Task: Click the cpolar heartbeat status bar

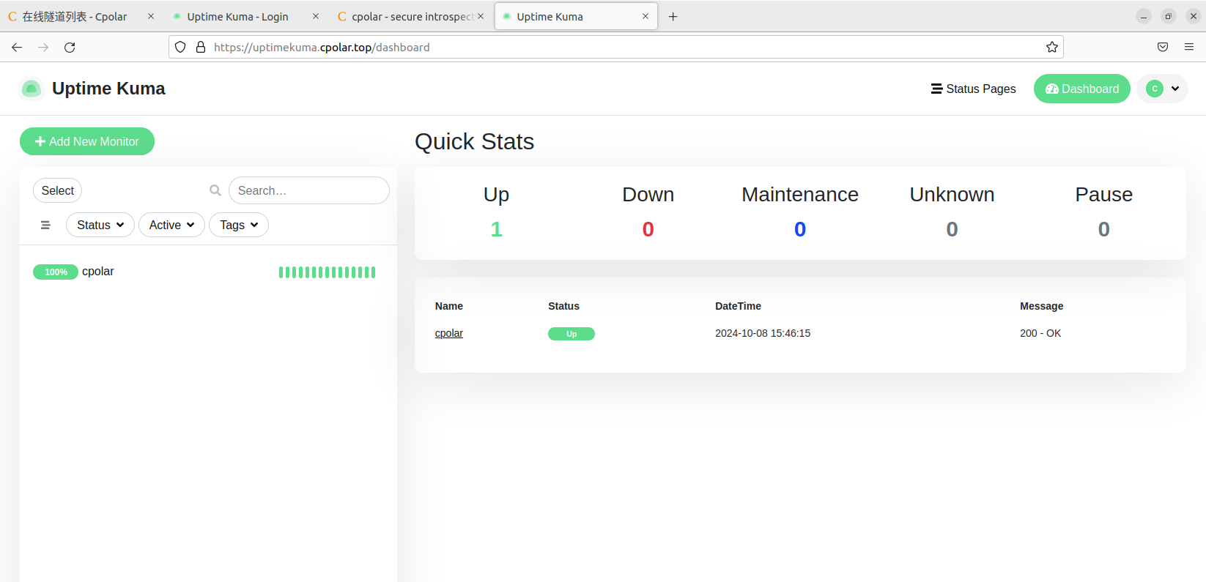Action: tap(327, 272)
